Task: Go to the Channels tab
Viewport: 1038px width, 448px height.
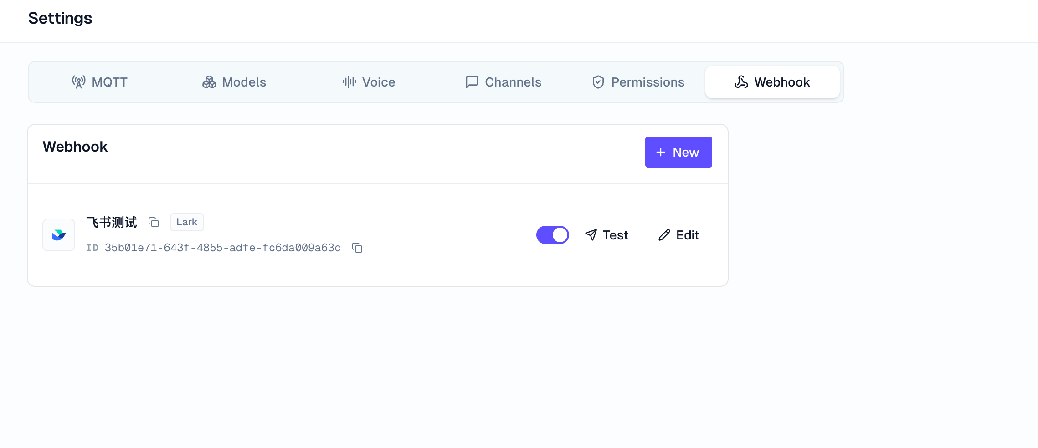Action: (503, 82)
